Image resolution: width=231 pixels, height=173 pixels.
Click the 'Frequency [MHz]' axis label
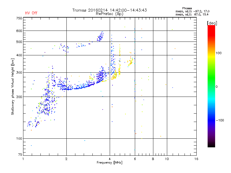pyautogui.click(x=109, y=163)
